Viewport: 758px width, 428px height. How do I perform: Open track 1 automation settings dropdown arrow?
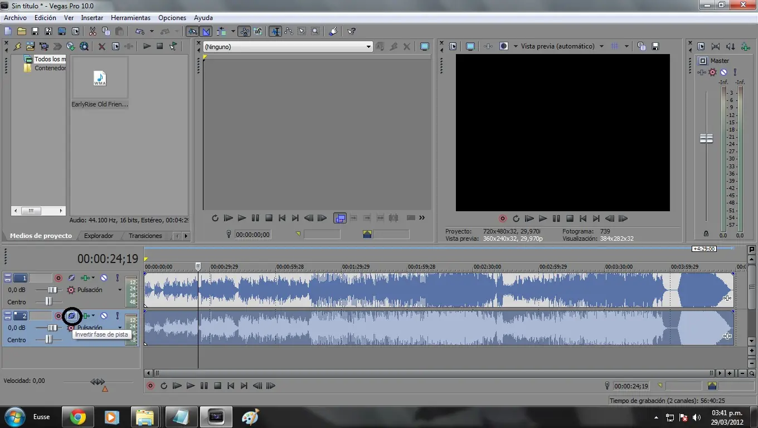tap(93, 278)
